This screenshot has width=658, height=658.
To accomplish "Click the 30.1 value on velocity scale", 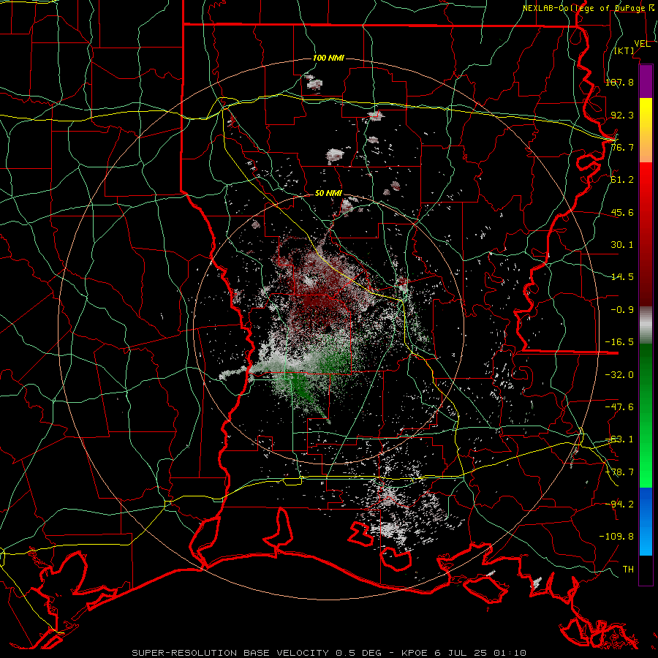I will point(622,245).
